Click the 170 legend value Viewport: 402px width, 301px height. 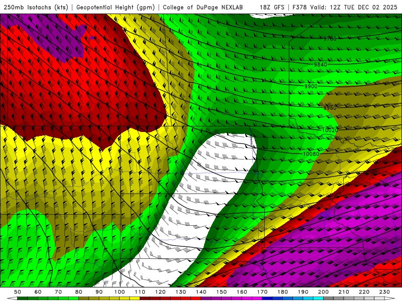click(x=262, y=292)
